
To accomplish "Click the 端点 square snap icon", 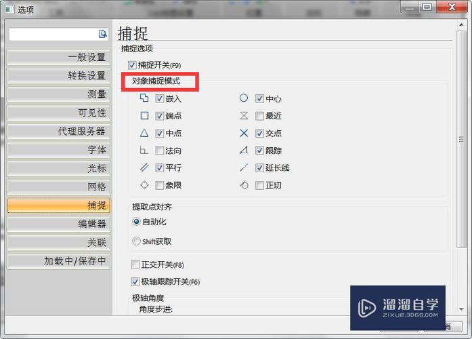I will tap(144, 116).
